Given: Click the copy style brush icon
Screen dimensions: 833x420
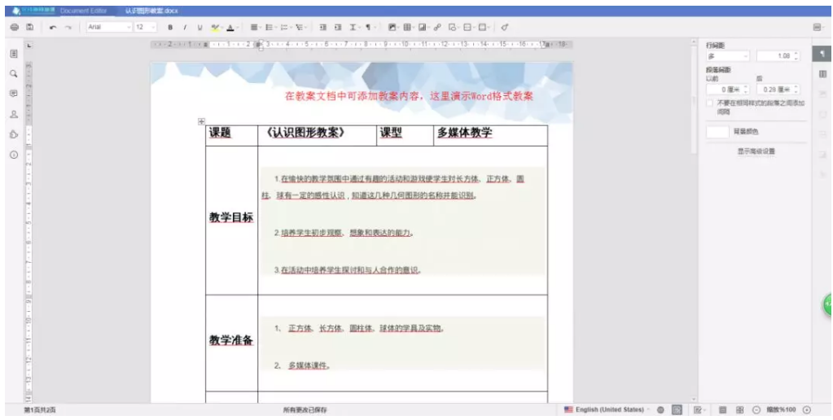Looking at the screenshot, I should point(505,27).
